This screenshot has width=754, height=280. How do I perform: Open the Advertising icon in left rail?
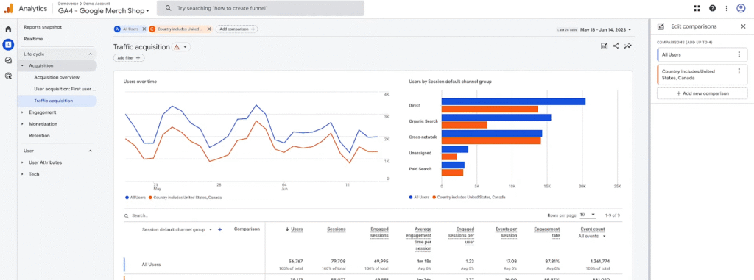[8, 76]
